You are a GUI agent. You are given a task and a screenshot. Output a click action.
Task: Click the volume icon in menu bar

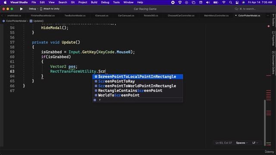pyautogui.click(x=208, y=3)
